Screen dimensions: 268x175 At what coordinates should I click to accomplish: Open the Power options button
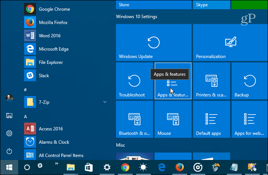tap(9, 151)
